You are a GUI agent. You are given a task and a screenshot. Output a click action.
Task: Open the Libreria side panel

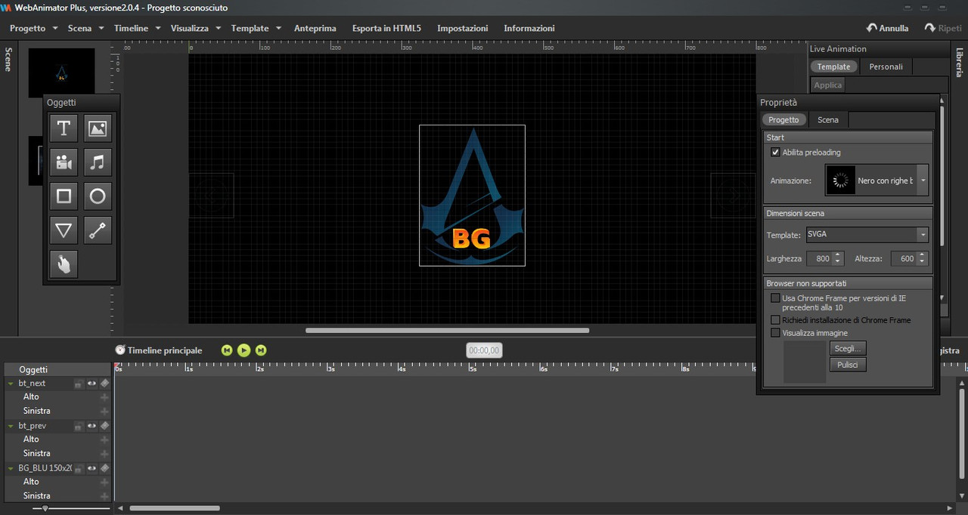tap(959, 63)
